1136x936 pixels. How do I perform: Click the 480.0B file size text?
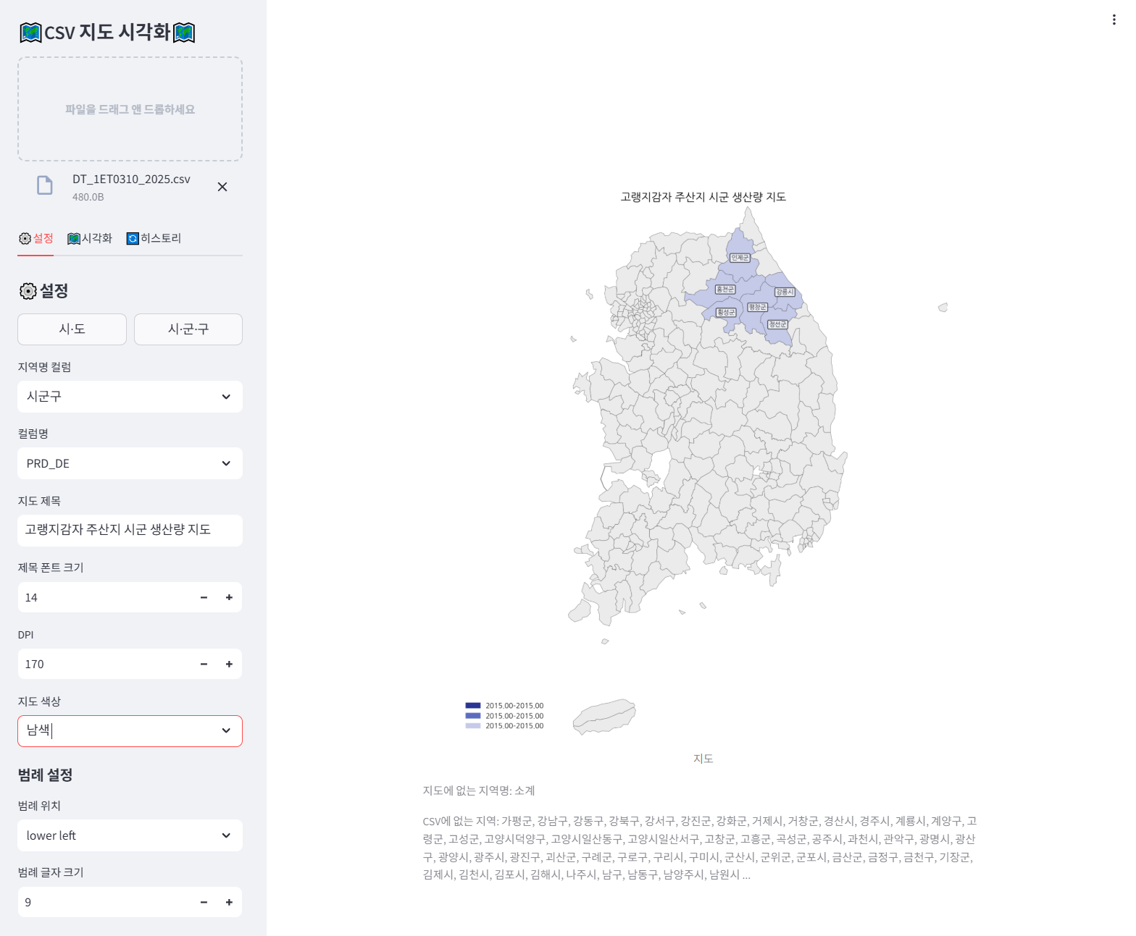[x=88, y=197]
